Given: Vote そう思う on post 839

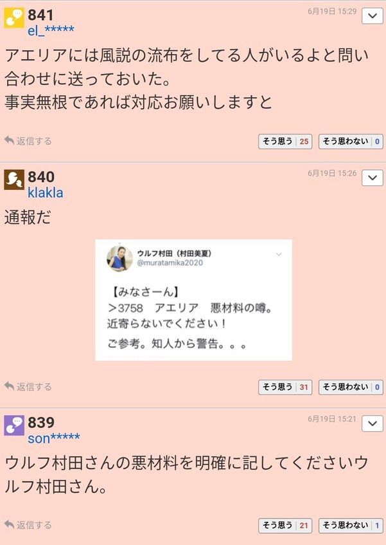Looking at the screenshot, I should point(285,526).
